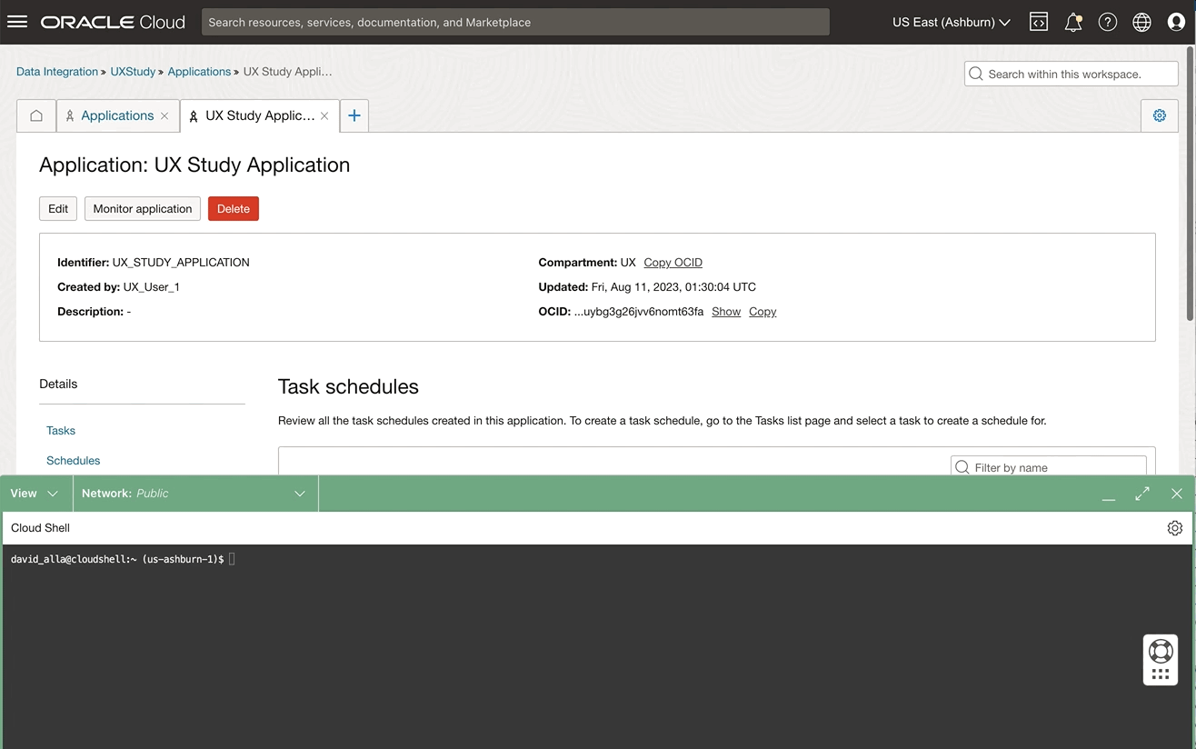Open Schedules in Details sidebar
The height and width of the screenshot is (749, 1196).
click(74, 461)
